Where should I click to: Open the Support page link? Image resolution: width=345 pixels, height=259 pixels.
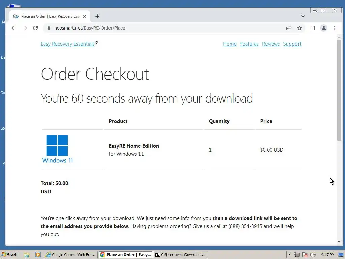tap(292, 44)
